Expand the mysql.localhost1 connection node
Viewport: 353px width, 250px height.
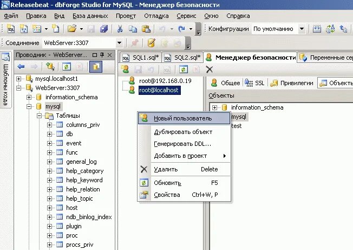[x=19, y=79]
